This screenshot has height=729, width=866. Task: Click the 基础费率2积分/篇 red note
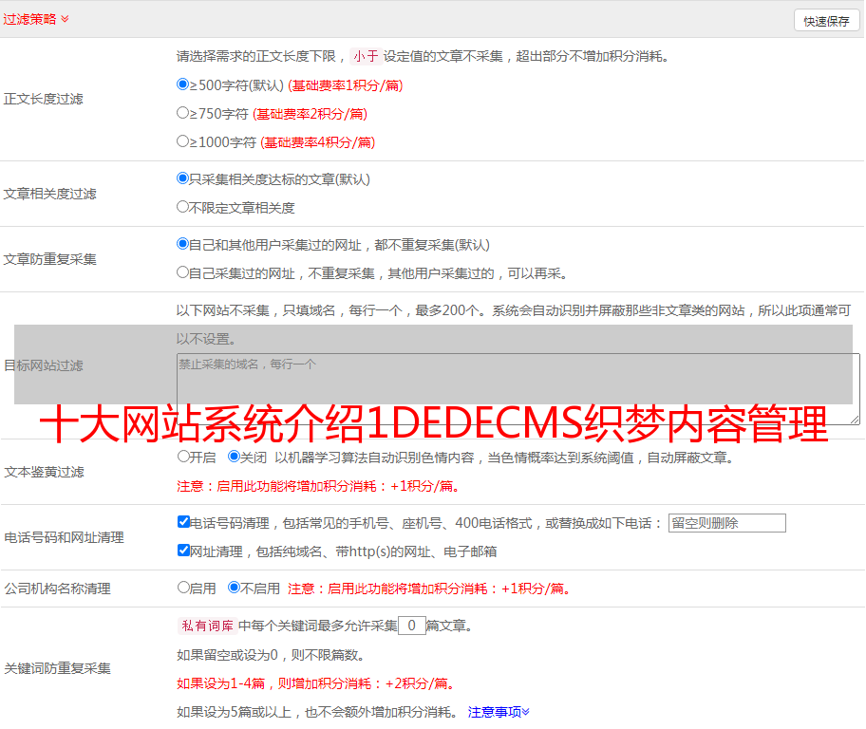point(310,114)
